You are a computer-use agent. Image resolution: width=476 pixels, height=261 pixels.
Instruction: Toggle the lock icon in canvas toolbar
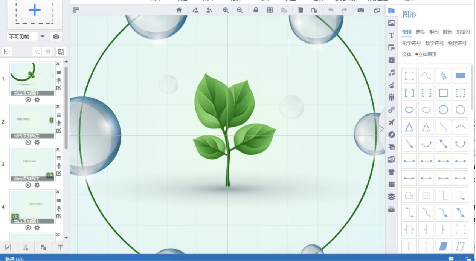click(256, 10)
